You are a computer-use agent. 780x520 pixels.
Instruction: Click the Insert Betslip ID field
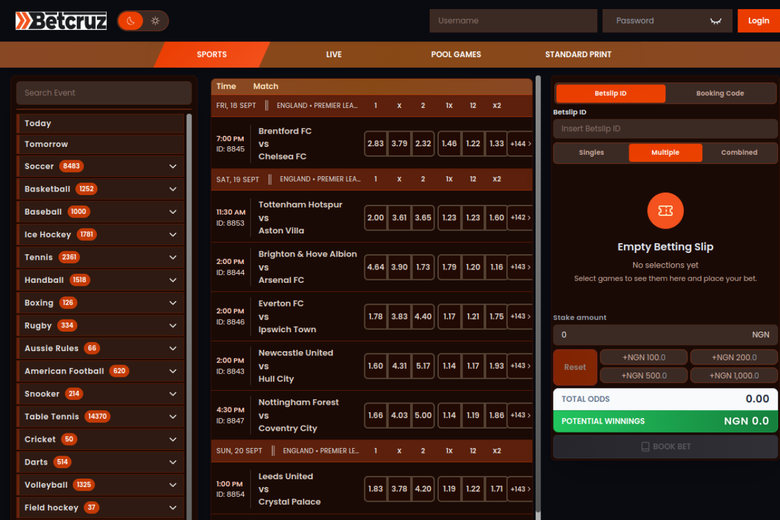point(665,129)
